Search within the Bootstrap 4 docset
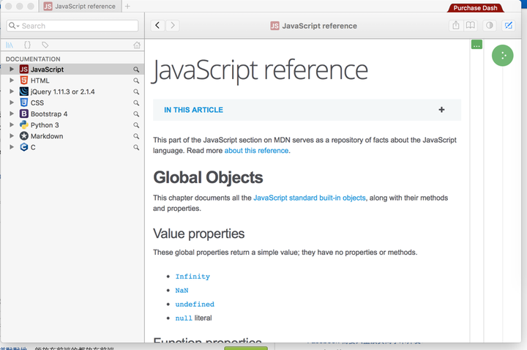The image size is (527, 350). (x=136, y=114)
